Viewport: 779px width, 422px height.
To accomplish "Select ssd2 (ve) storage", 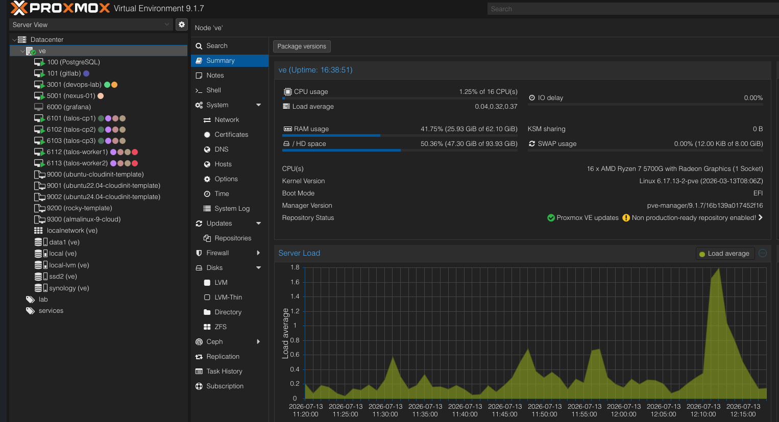I will pyautogui.click(x=63, y=277).
